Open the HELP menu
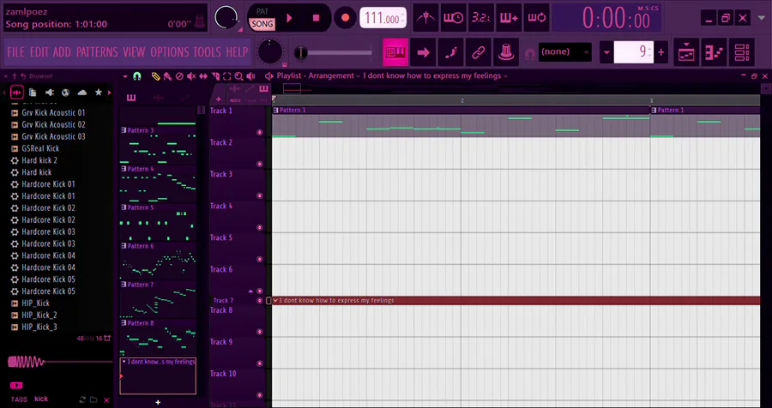This screenshot has height=408, width=772. click(x=237, y=51)
